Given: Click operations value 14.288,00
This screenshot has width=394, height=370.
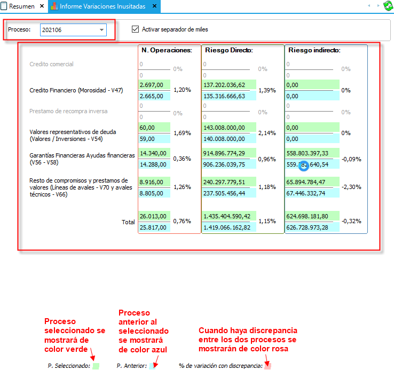Looking at the screenshot, I should click(x=154, y=164).
